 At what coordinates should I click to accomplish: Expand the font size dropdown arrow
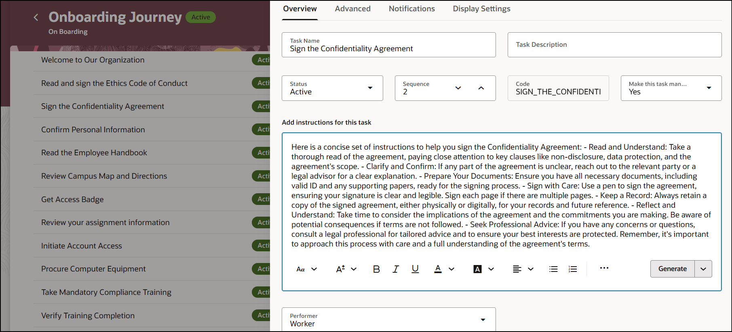(x=354, y=269)
